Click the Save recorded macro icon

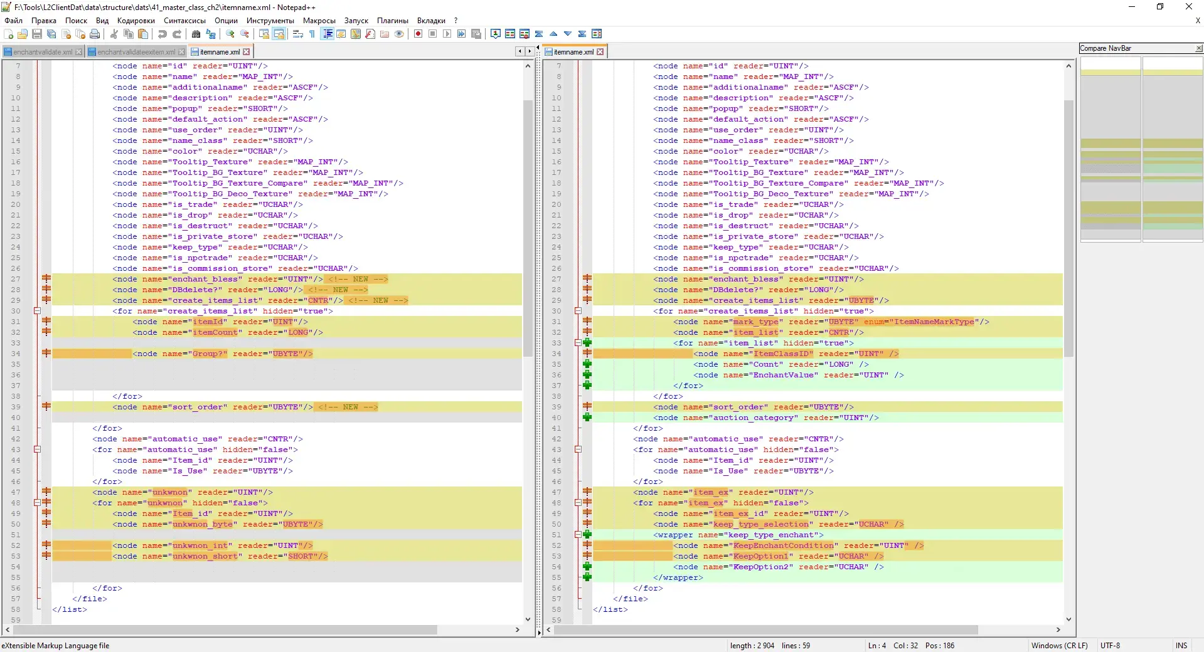476,34
